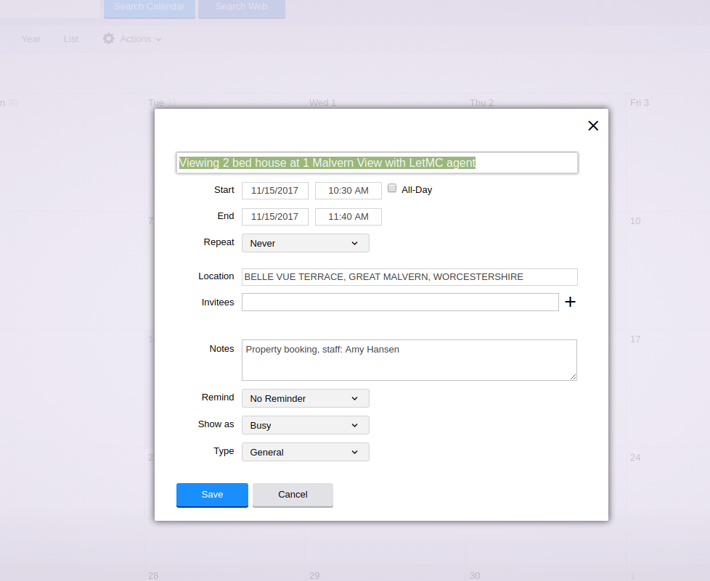710x581 pixels.
Task: Toggle the All-Day checkbox
Action: point(392,189)
